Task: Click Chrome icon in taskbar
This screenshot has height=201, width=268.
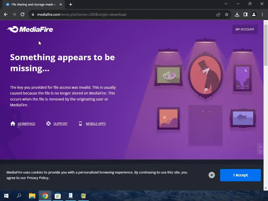Action: click(45, 196)
